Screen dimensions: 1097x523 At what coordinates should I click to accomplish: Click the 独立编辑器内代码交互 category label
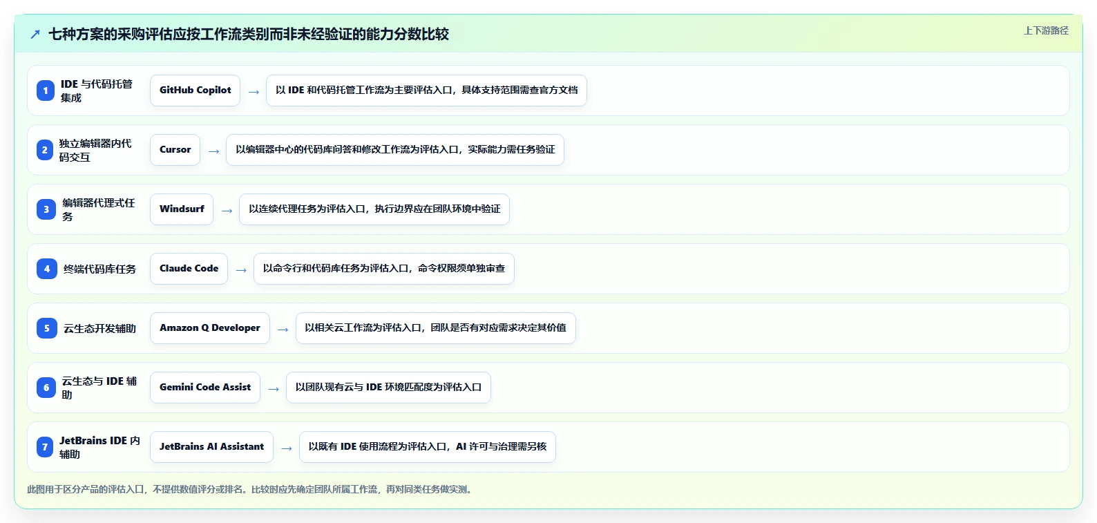coord(95,150)
